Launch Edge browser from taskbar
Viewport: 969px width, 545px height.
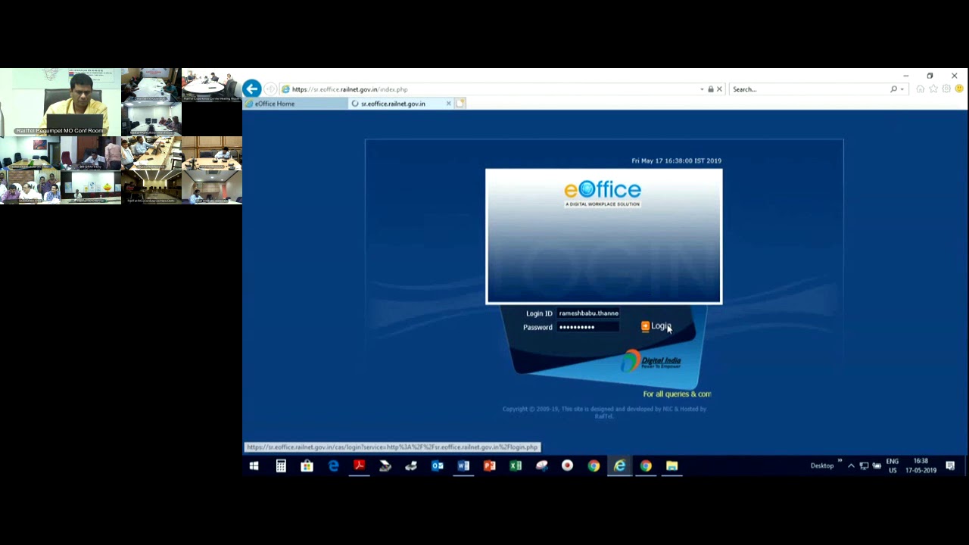point(333,466)
